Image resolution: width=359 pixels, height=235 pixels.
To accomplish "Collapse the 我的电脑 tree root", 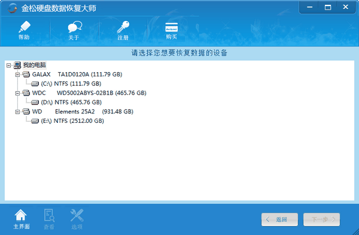I will (8, 66).
